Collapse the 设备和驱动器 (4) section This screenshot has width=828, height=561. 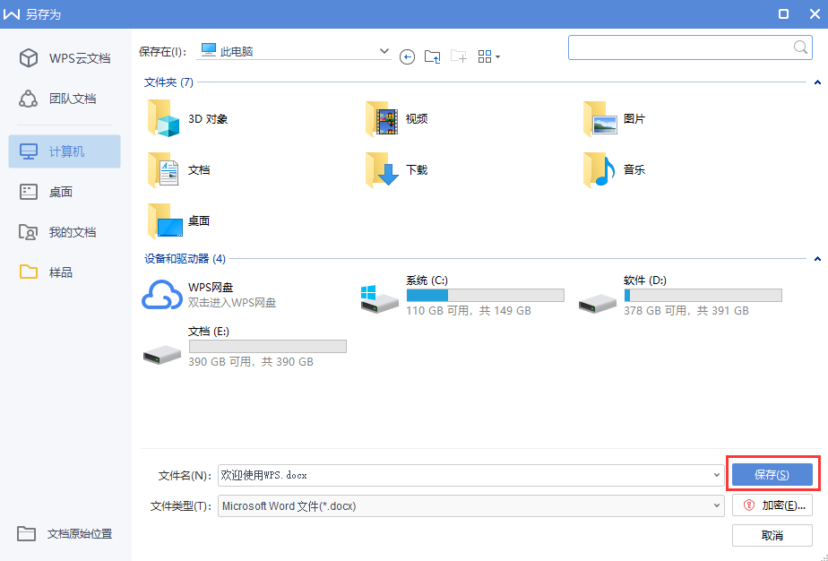pyautogui.click(x=817, y=259)
